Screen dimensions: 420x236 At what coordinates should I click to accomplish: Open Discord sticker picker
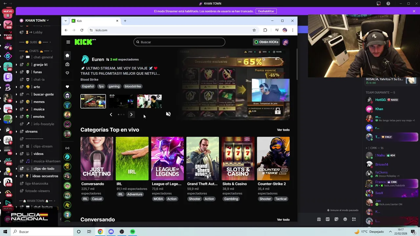[336, 219]
